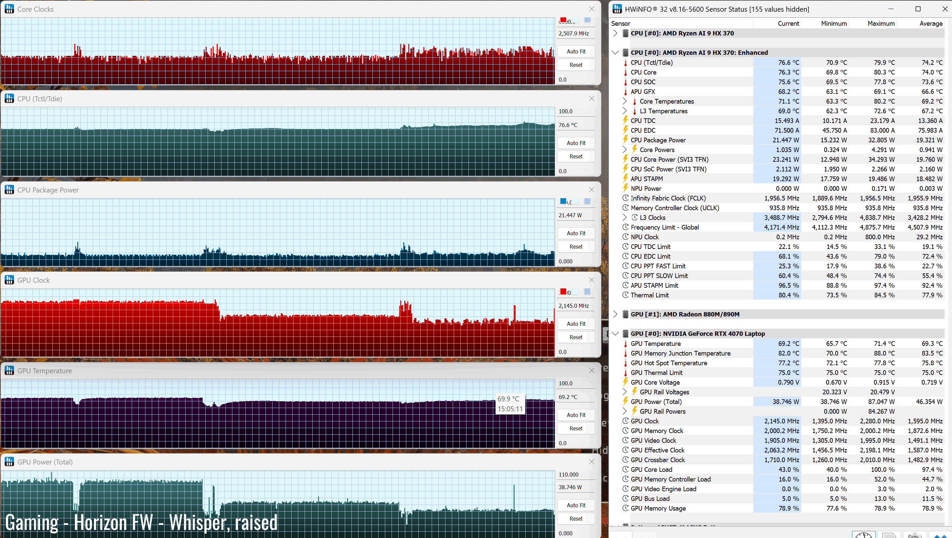Viewport: 952px width, 538px height.
Task: Click the logging clock icon in the HWiNFO bottom toolbar
Action: 864,534
